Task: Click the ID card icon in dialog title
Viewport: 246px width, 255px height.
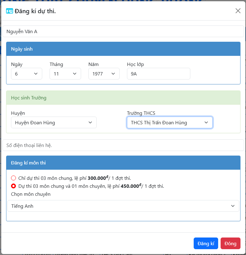Action: click(x=9, y=11)
